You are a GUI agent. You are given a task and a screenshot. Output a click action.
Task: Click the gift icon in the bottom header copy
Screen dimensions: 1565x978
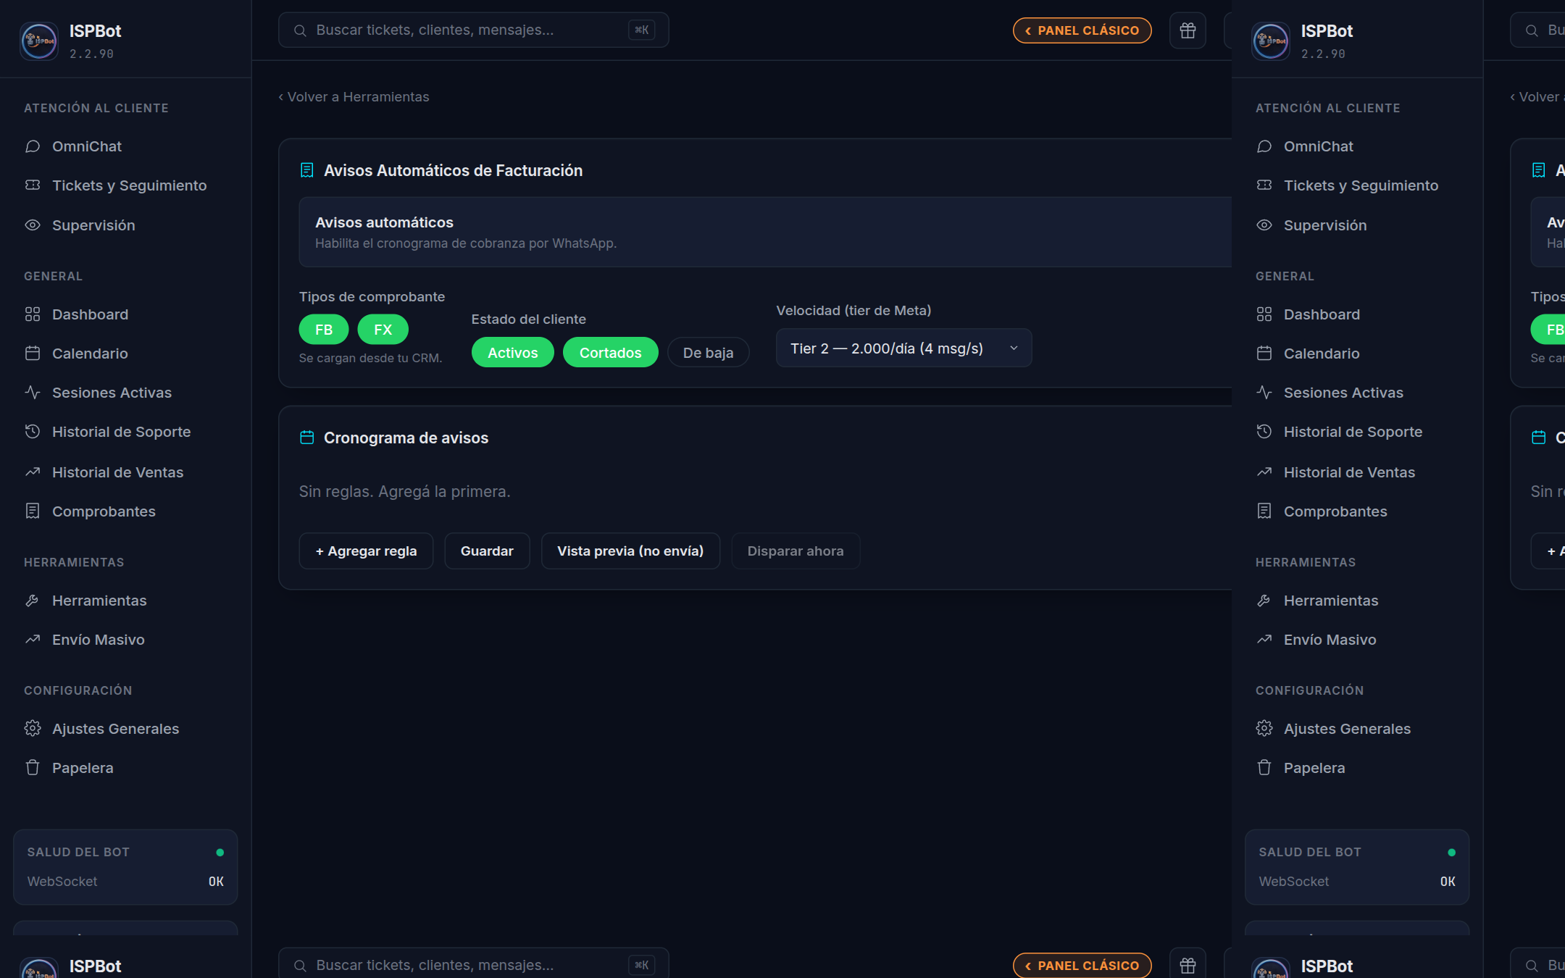(x=1188, y=965)
